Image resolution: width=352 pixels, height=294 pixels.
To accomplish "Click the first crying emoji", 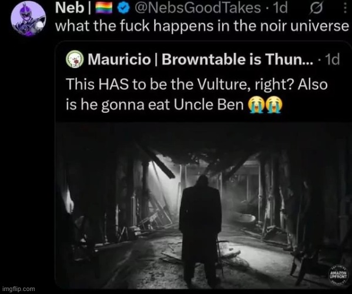I will [256, 105].
